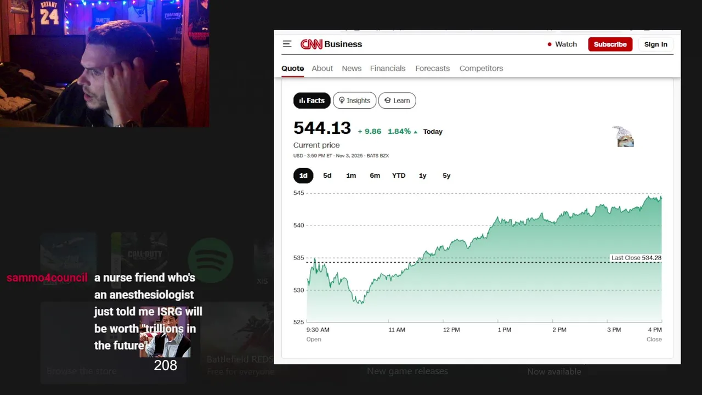Switch to the About tab
Screen dimensions: 702x395
(x=322, y=68)
